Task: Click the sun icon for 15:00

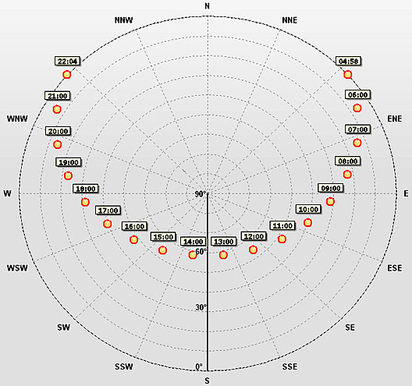Action: click(162, 250)
